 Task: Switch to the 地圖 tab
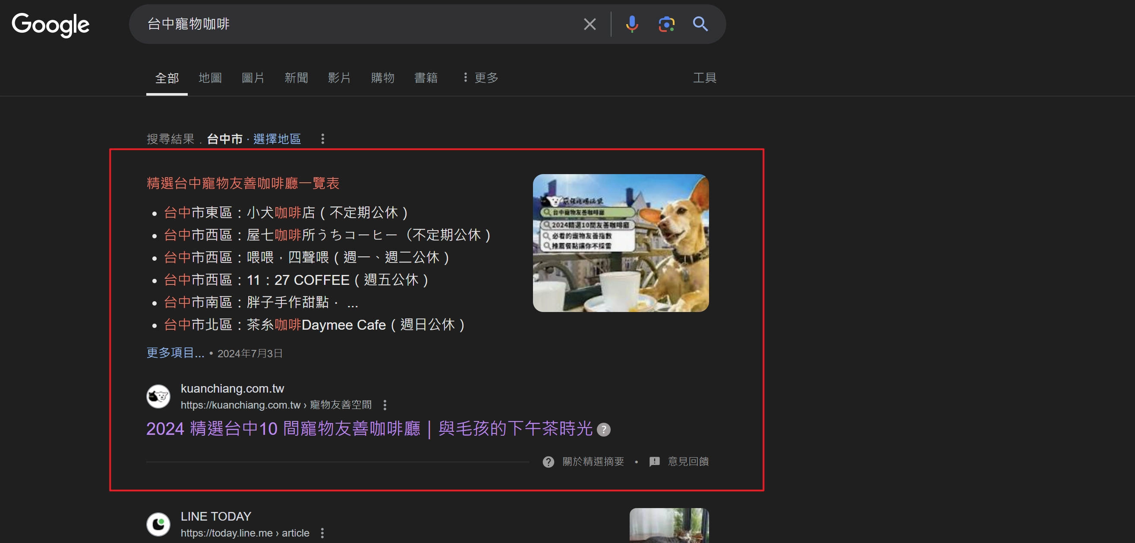210,78
